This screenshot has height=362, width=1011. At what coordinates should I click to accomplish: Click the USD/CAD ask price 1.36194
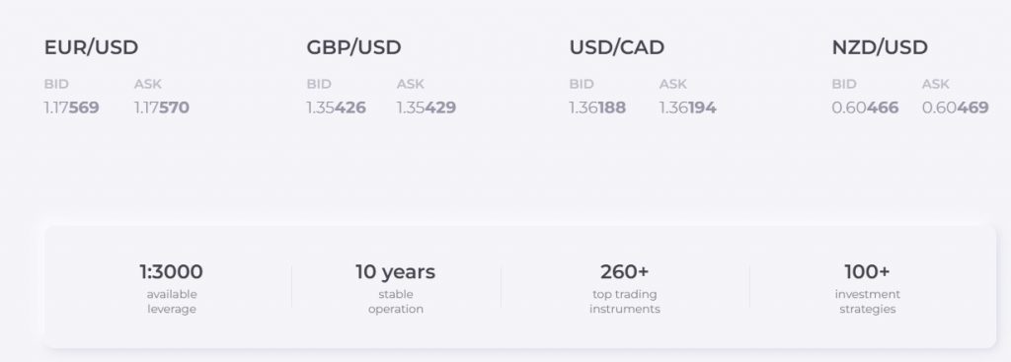[687, 108]
